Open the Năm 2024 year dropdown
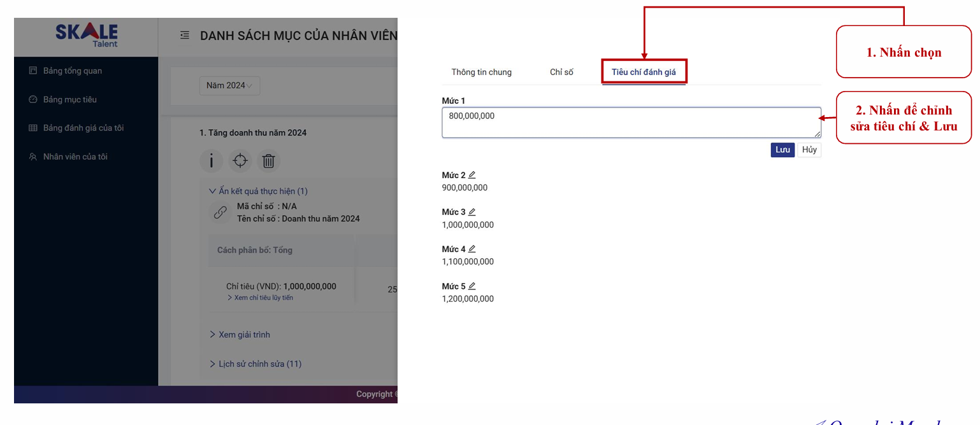Screen dimensions: 980x425 tap(229, 86)
